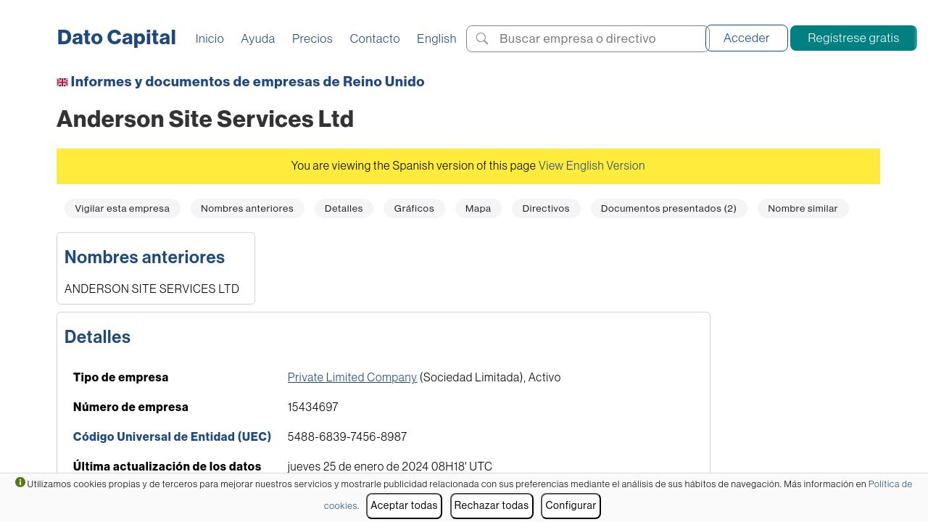Image resolution: width=928 pixels, height=522 pixels.
Task: Click the cookie info icon
Action: (20, 482)
